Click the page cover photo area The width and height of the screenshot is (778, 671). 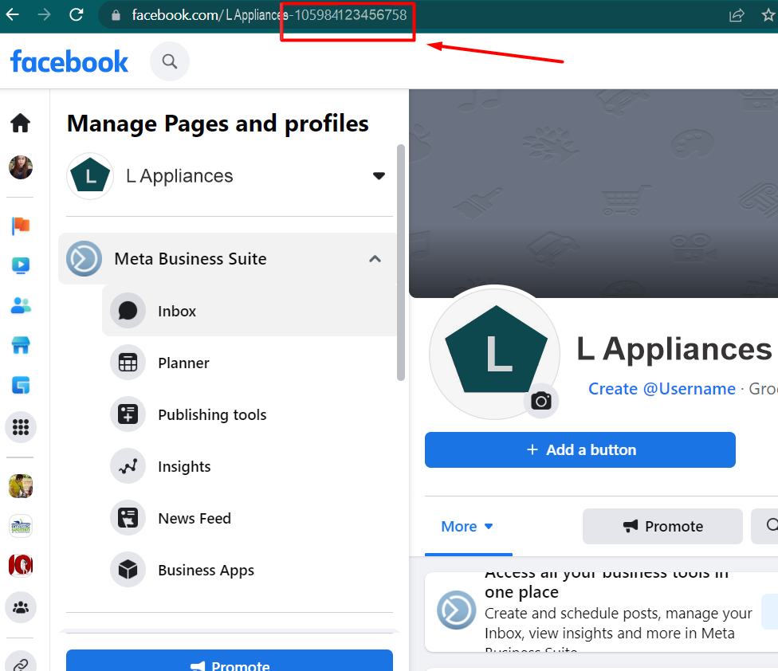(x=593, y=194)
